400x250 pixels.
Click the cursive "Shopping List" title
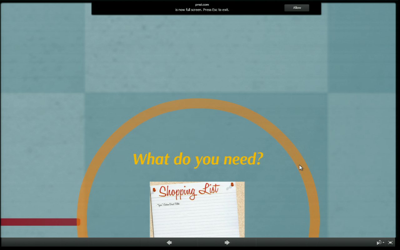(x=189, y=191)
